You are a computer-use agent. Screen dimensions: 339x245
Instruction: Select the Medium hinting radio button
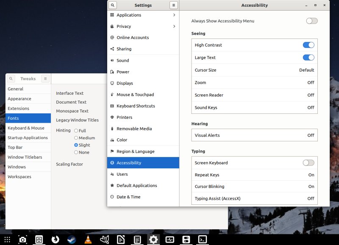pos(76,138)
